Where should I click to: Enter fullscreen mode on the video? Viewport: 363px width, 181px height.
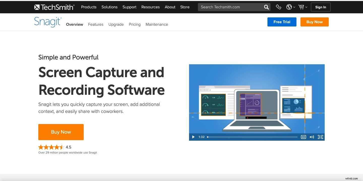point(320,137)
